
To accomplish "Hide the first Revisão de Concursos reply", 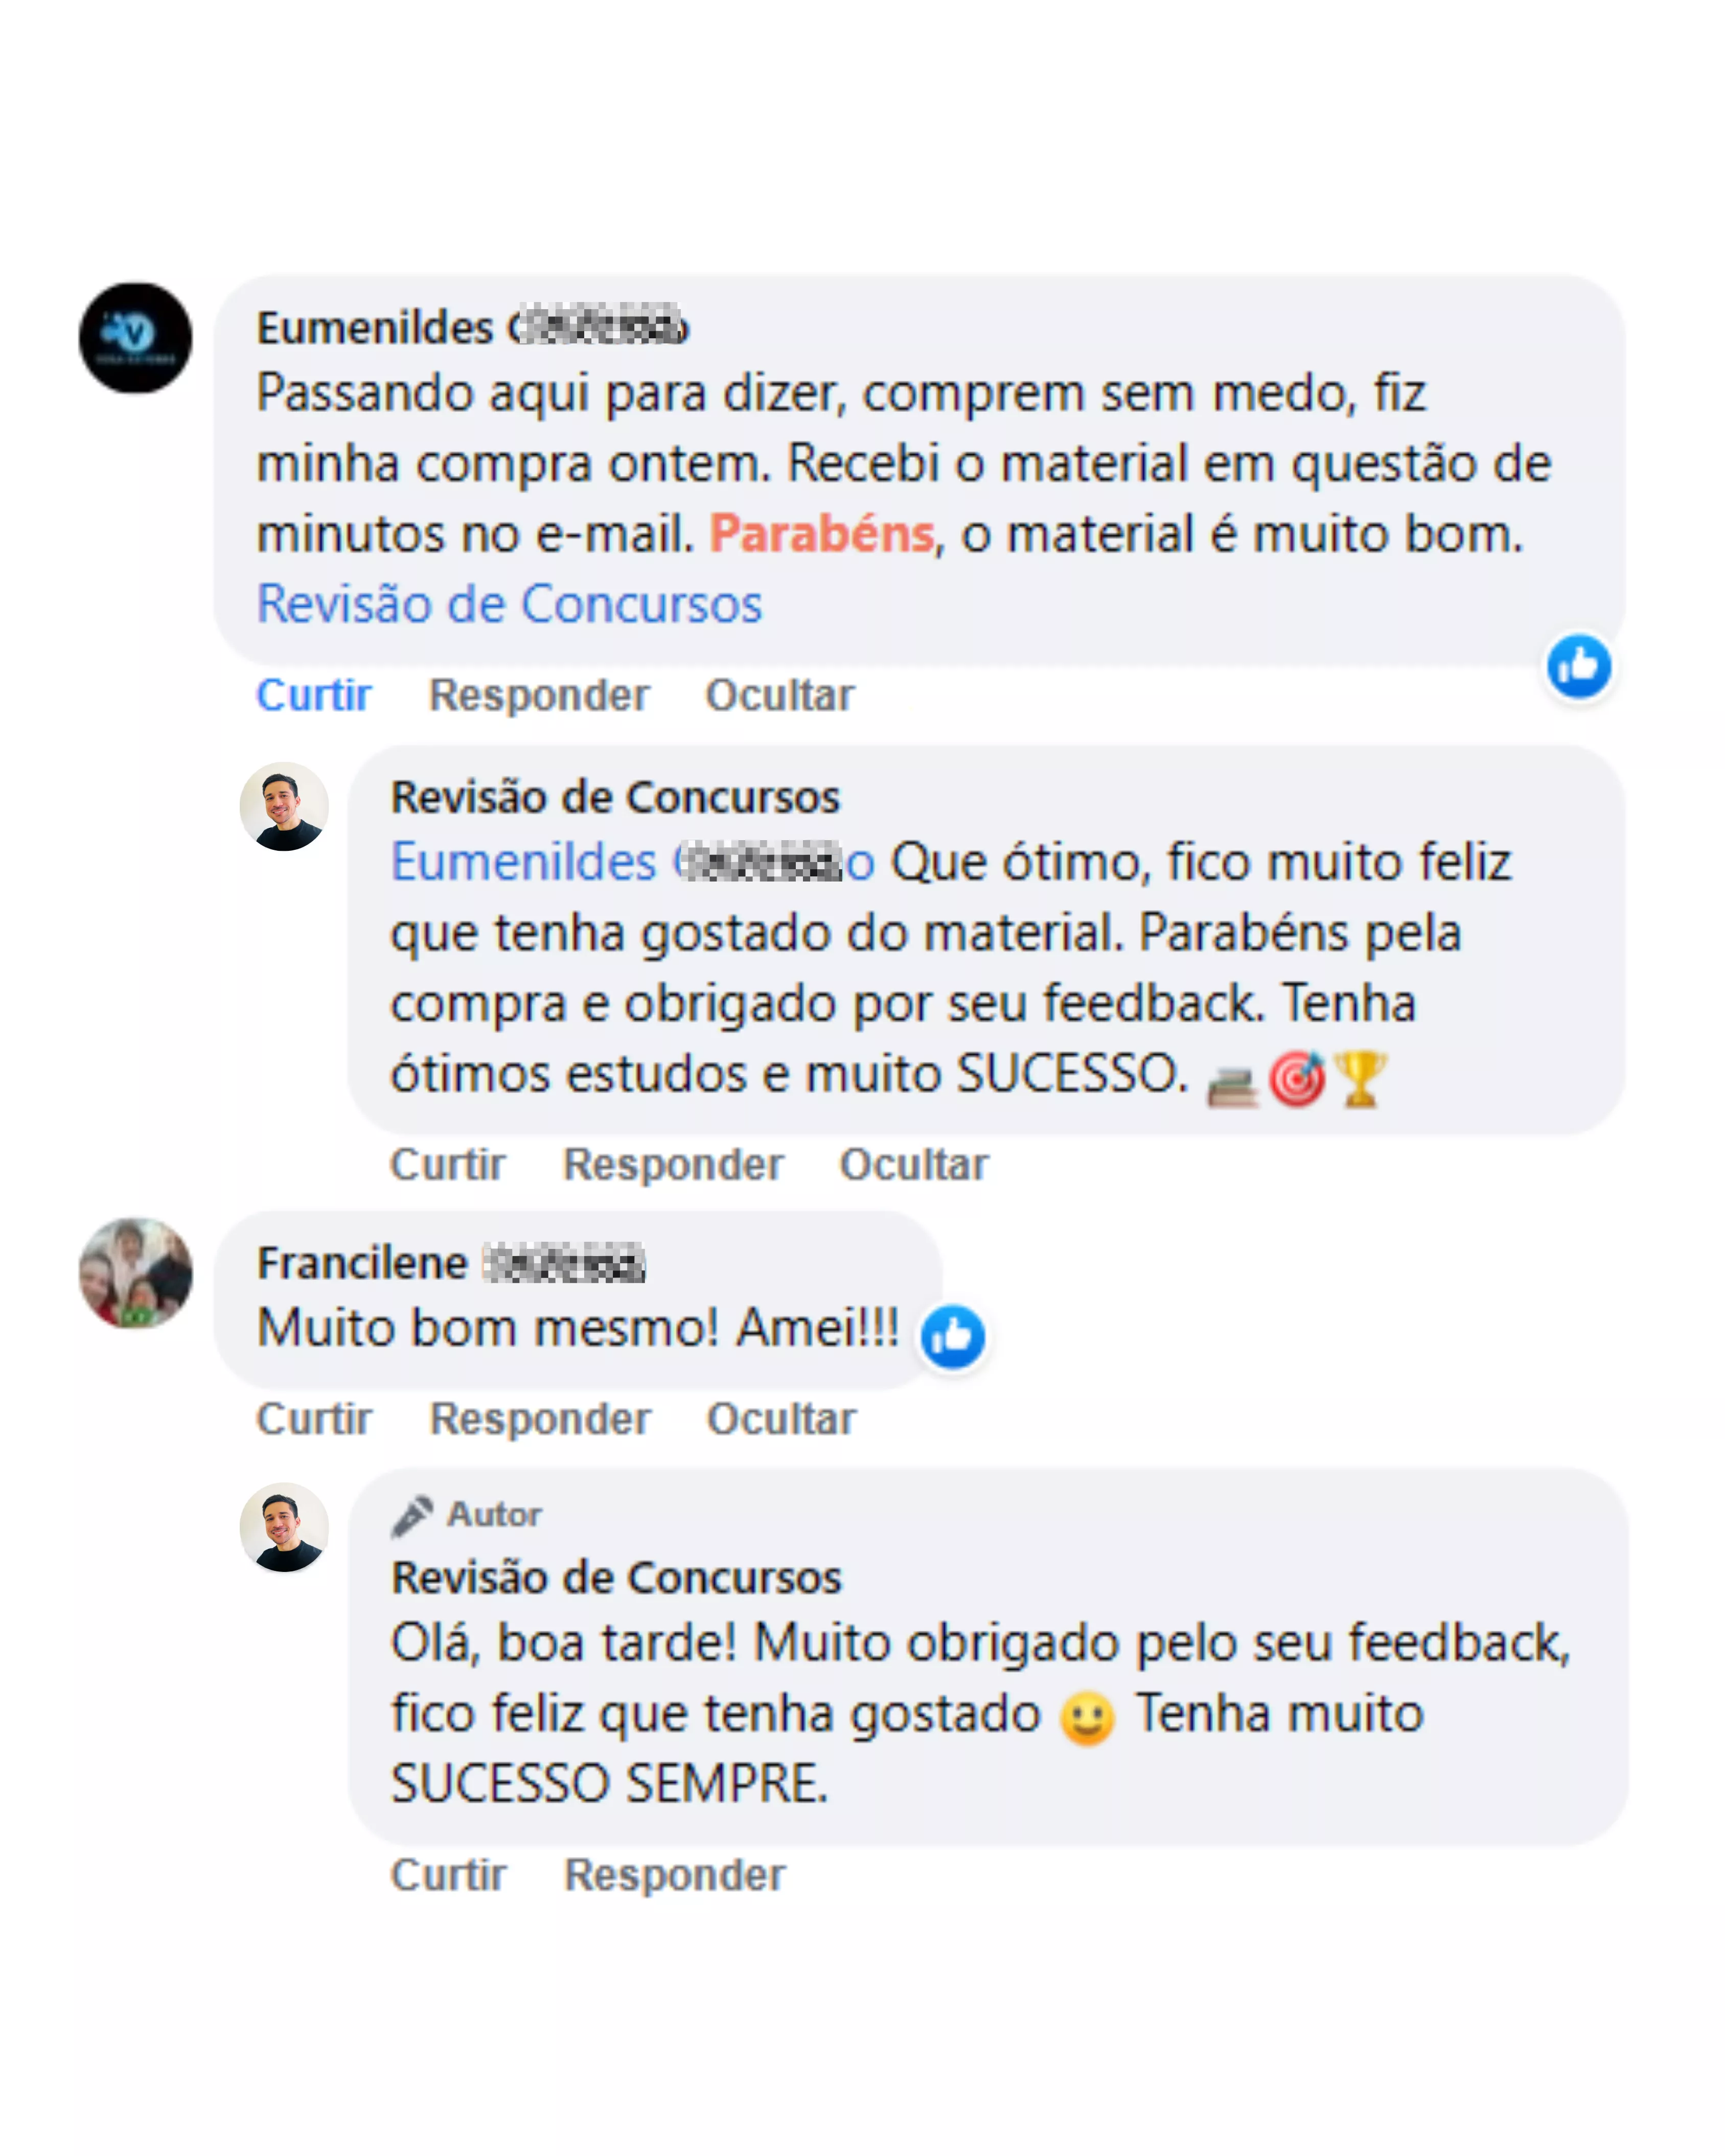I will pyautogui.click(x=914, y=1165).
